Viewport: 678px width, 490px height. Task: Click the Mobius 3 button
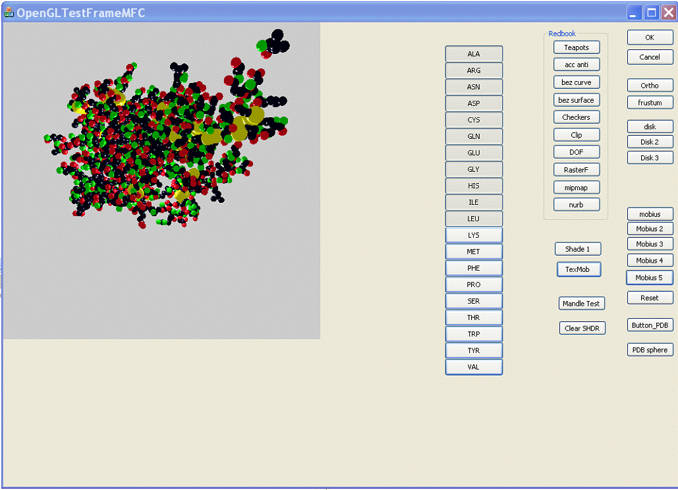tap(650, 244)
